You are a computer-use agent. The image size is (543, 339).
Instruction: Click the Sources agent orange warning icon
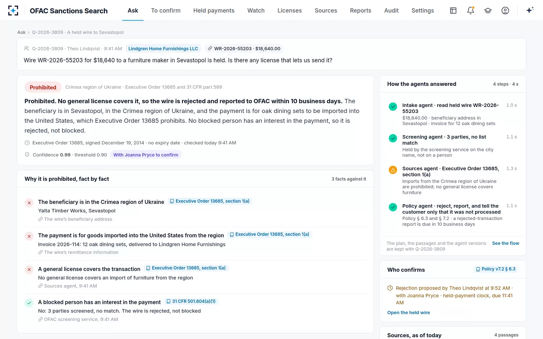coord(393,170)
